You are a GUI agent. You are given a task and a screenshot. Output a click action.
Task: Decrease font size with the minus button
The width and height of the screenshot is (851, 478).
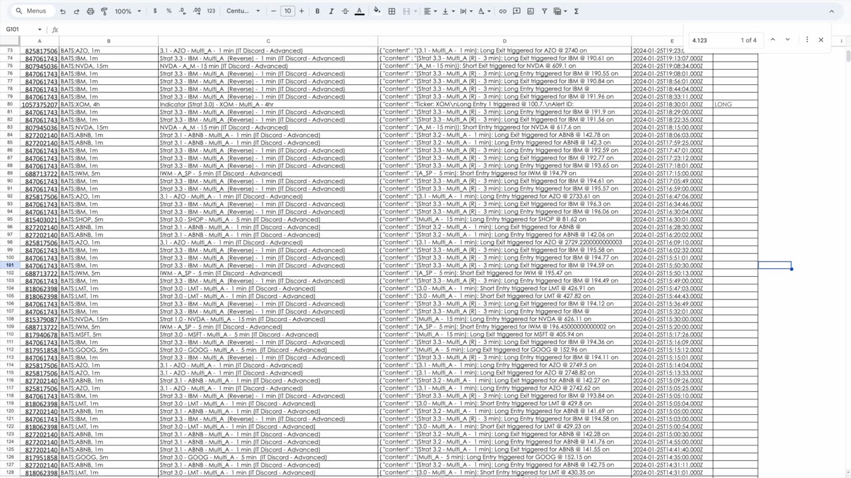273,11
